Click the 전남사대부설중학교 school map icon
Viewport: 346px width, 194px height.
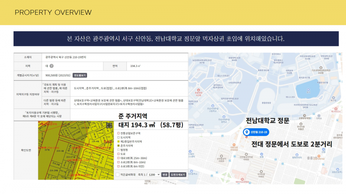(x=224, y=117)
